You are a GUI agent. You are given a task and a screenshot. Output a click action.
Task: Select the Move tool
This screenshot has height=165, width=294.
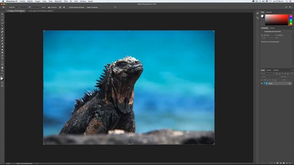click(2, 14)
